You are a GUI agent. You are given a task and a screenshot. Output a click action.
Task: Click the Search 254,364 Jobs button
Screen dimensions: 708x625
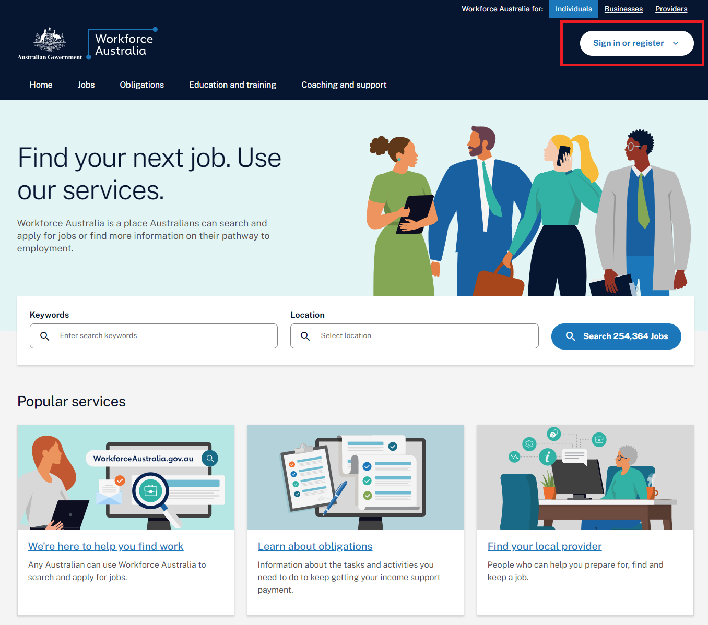(x=616, y=336)
